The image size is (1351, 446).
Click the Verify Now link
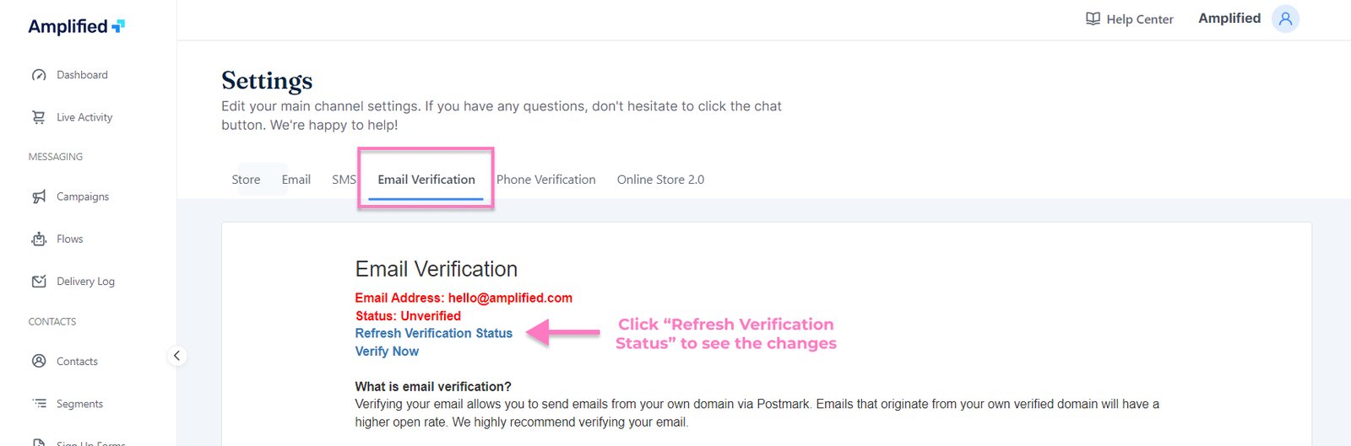point(387,352)
